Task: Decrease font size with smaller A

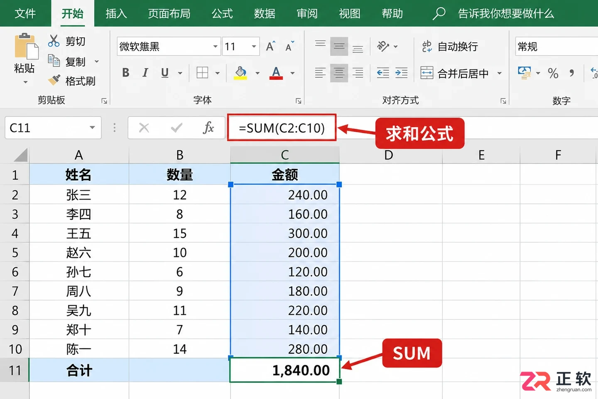Action: [290, 46]
